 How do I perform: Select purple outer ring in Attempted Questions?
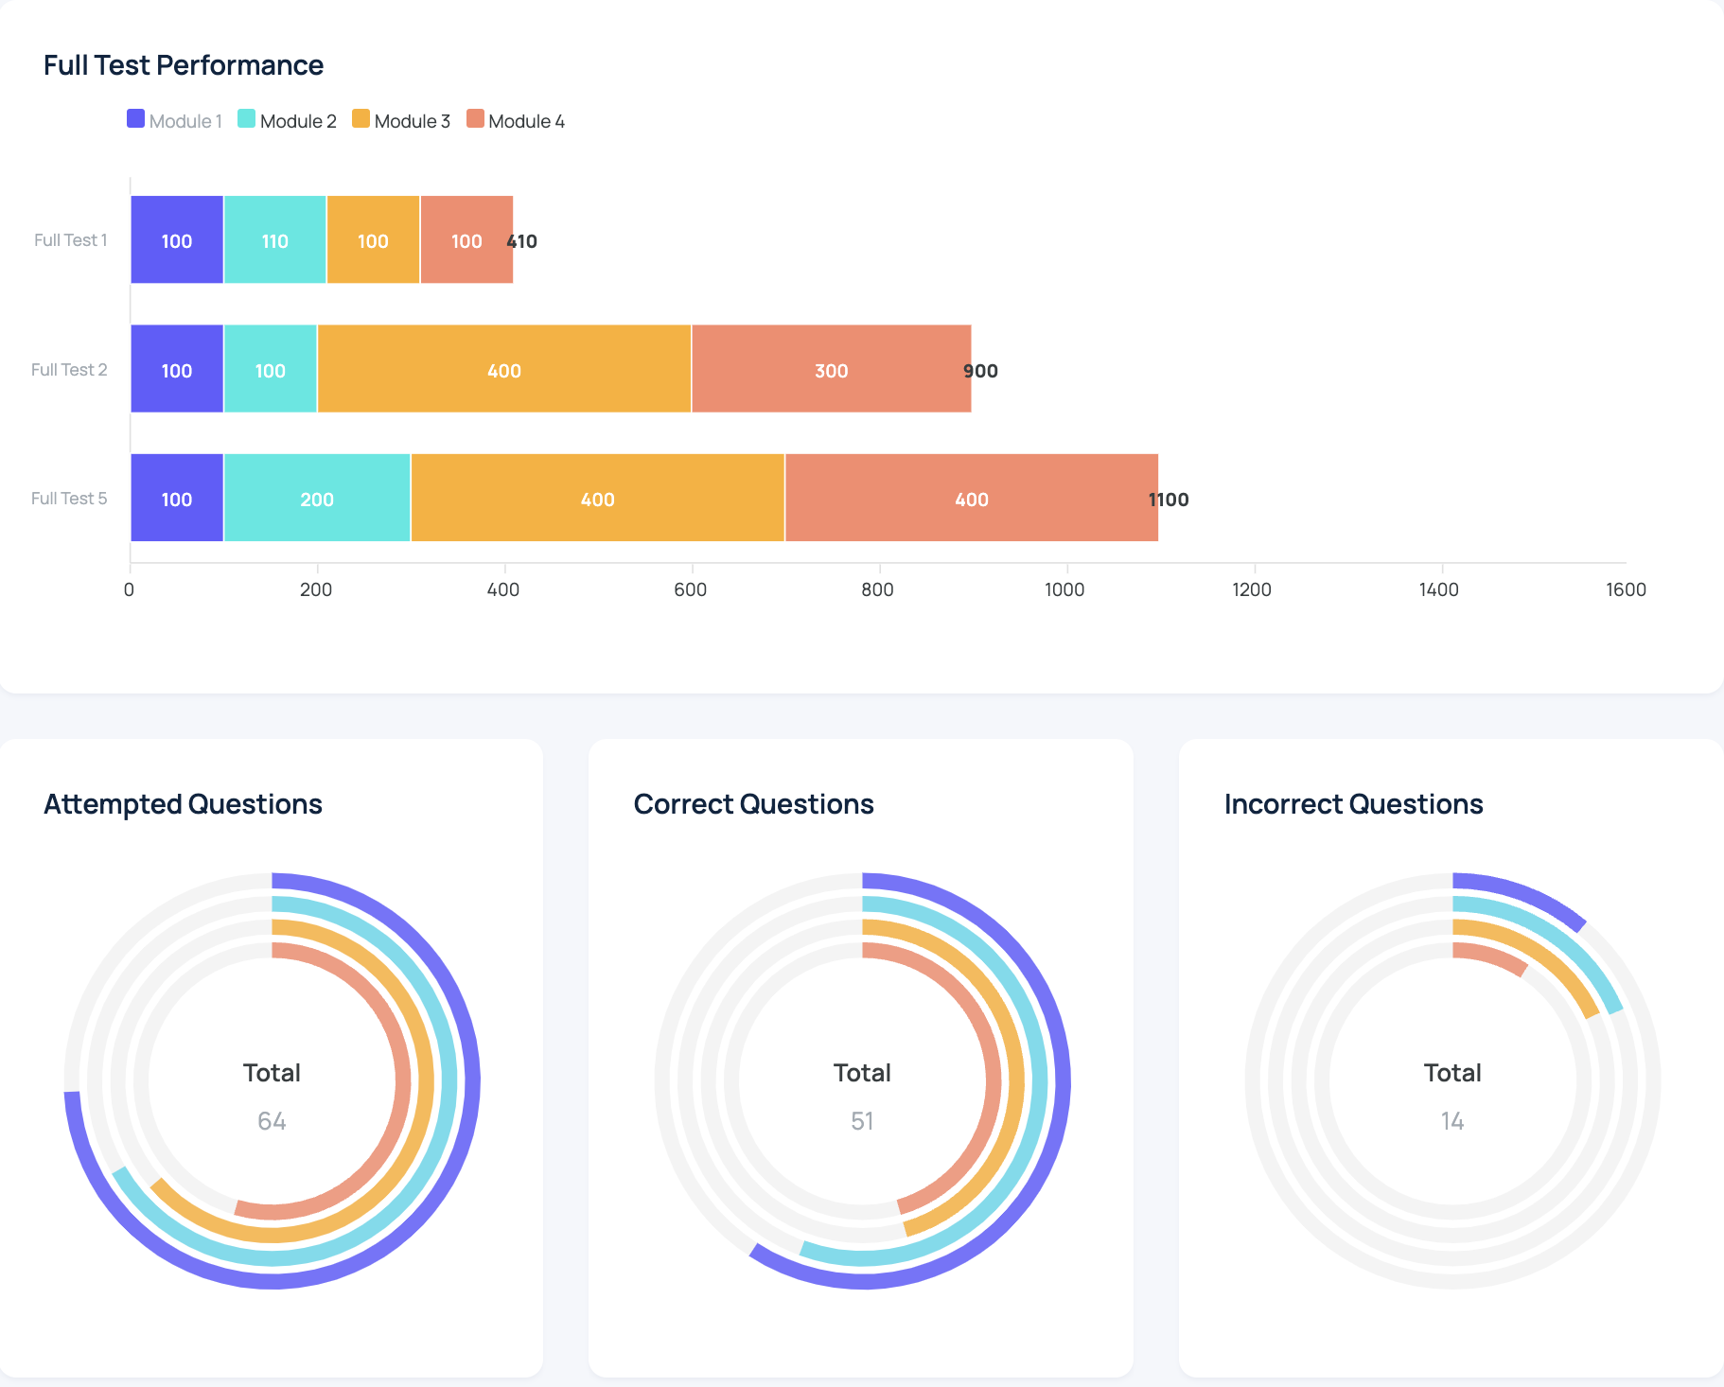pos(472,1080)
